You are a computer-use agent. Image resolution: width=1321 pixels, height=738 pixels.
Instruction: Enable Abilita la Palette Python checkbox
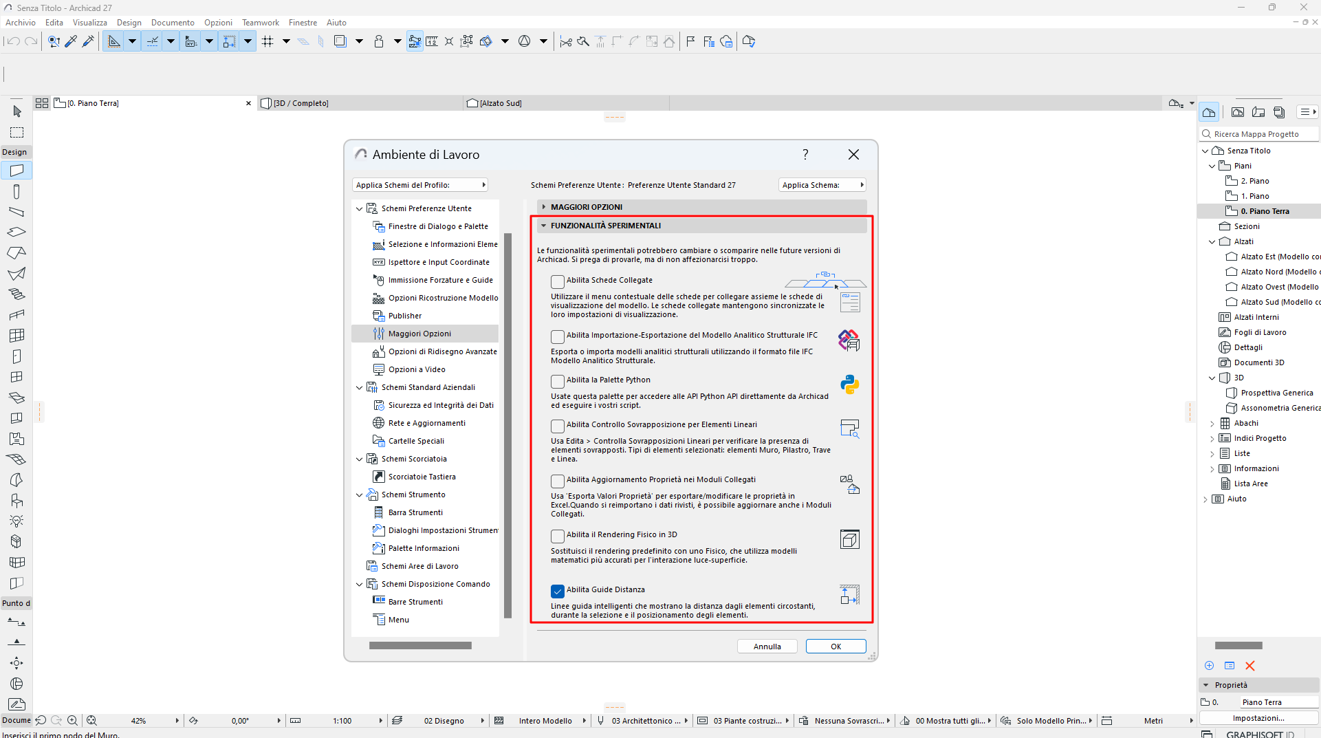click(x=558, y=382)
